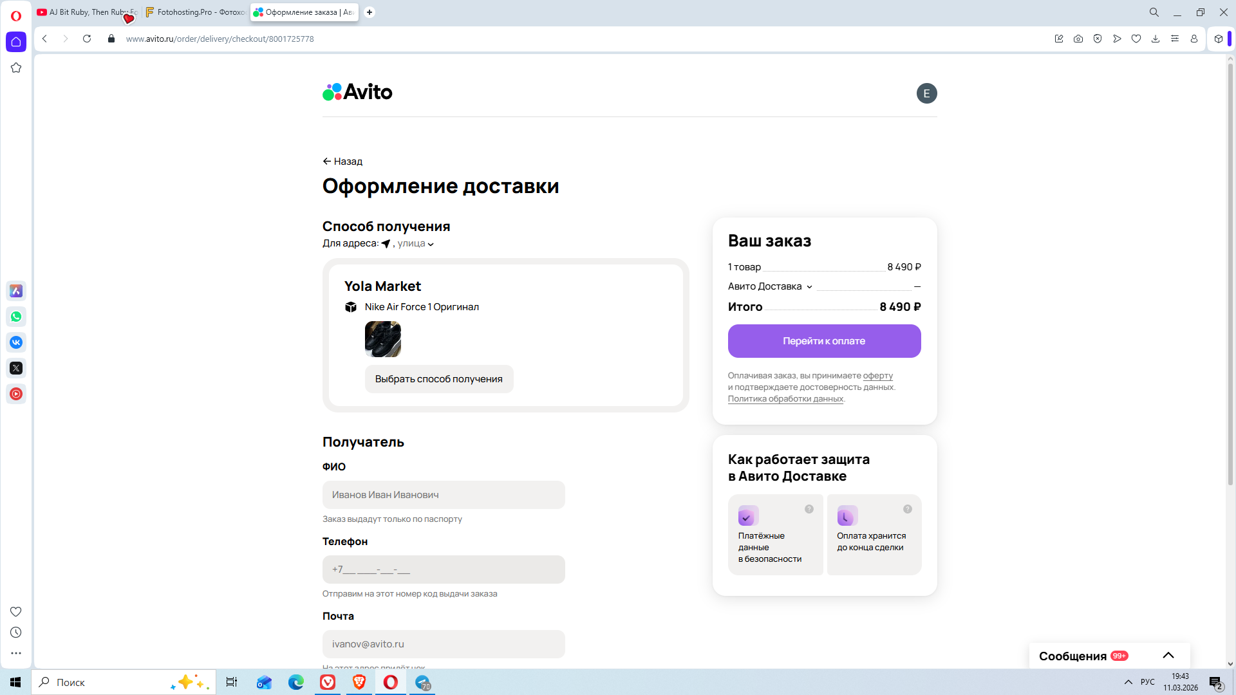
Task: Click the payment data help question mark
Action: tap(809, 509)
